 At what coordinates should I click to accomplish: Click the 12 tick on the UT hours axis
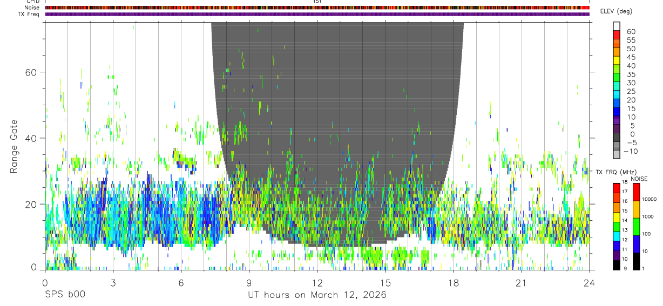pos(317,283)
